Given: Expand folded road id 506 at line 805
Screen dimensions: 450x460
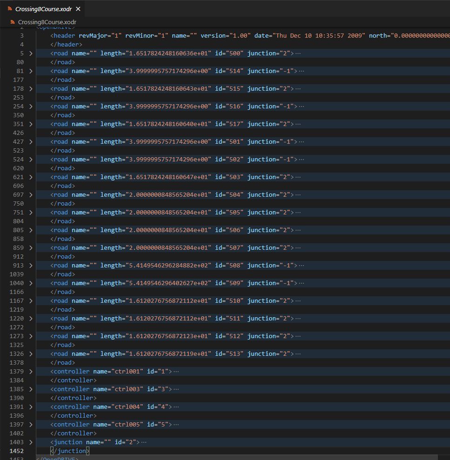Looking at the screenshot, I should point(31,230).
